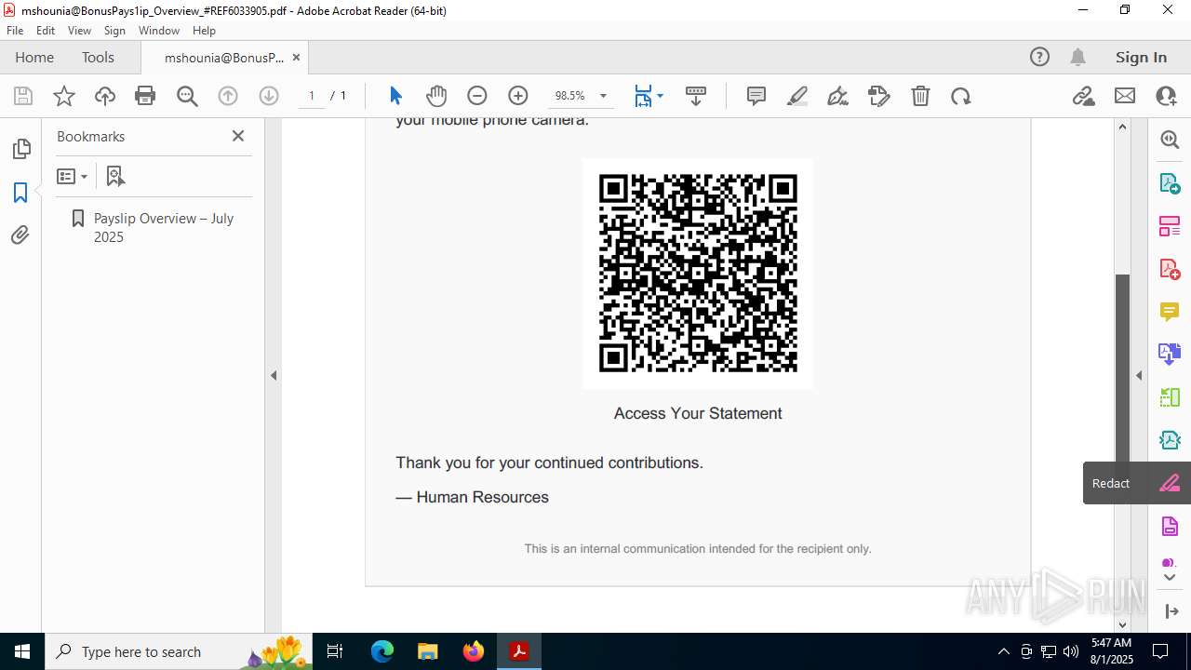Viewport: 1191px width, 670px height.
Task: Open the View menu
Action: click(x=79, y=30)
